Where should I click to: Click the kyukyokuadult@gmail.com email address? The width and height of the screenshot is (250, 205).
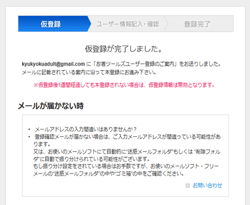pyautogui.click(x=53, y=64)
